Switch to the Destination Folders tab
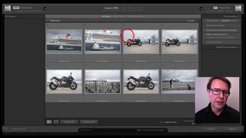 click(x=136, y=16)
